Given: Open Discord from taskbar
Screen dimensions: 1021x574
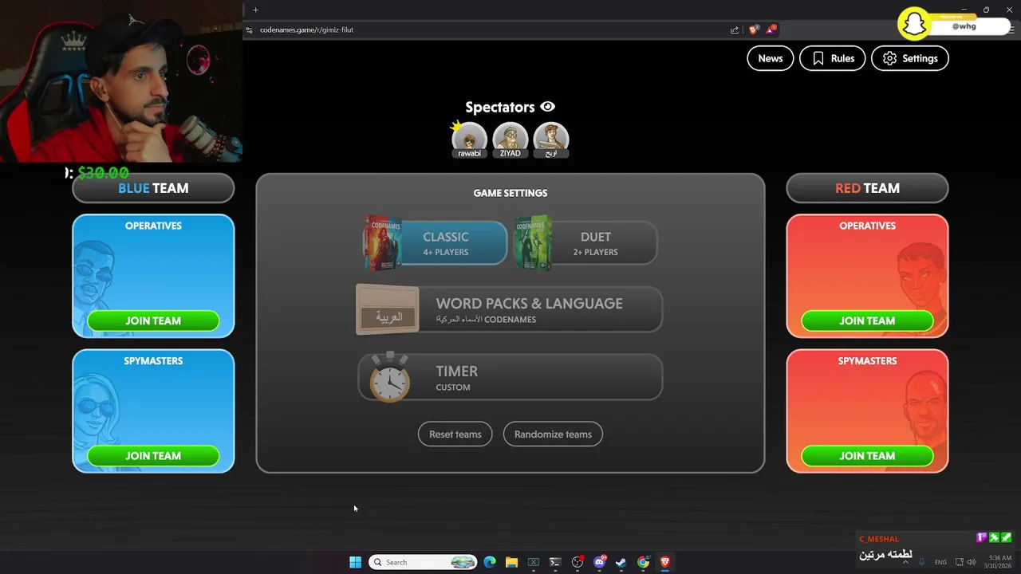Looking at the screenshot, I should (599, 562).
